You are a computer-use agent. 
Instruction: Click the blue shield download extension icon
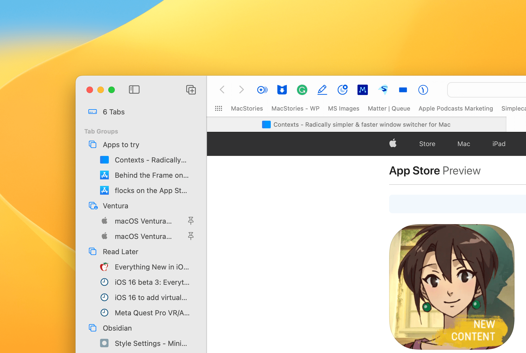282,90
